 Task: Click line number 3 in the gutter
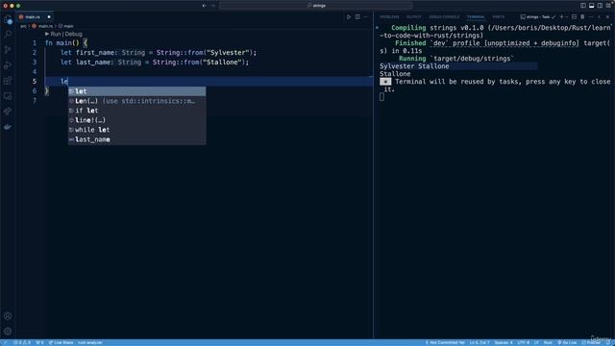[35, 62]
